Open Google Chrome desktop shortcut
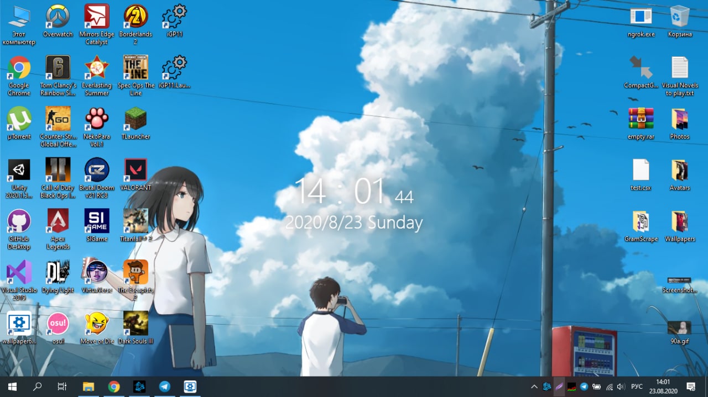Image resolution: width=708 pixels, height=397 pixels. [19, 76]
